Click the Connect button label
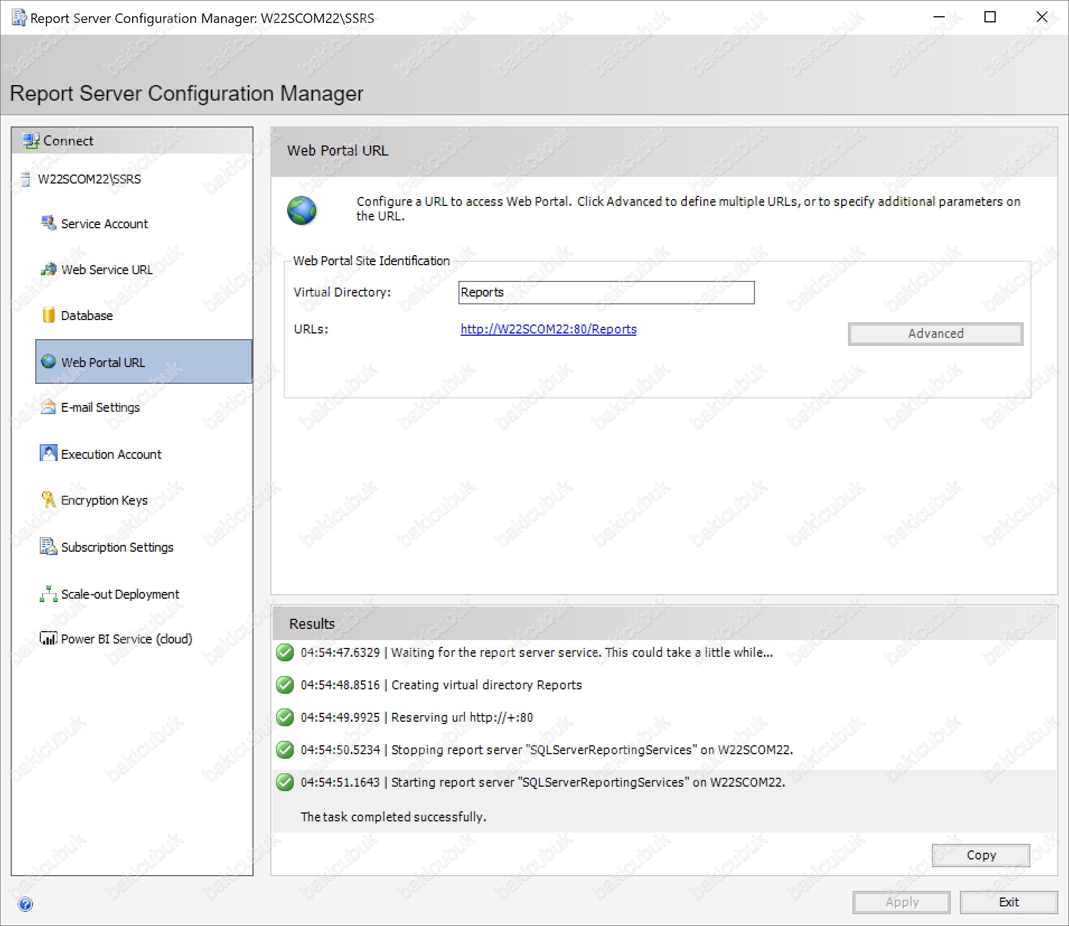The image size is (1069, 926). pyautogui.click(x=68, y=141)
